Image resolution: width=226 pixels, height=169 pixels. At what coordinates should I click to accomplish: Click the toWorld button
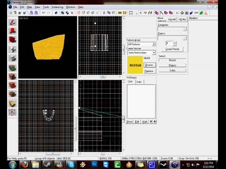172,19
